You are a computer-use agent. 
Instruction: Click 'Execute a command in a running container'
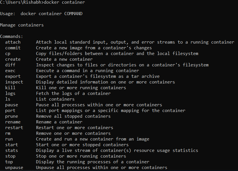(x=88, y=71)
